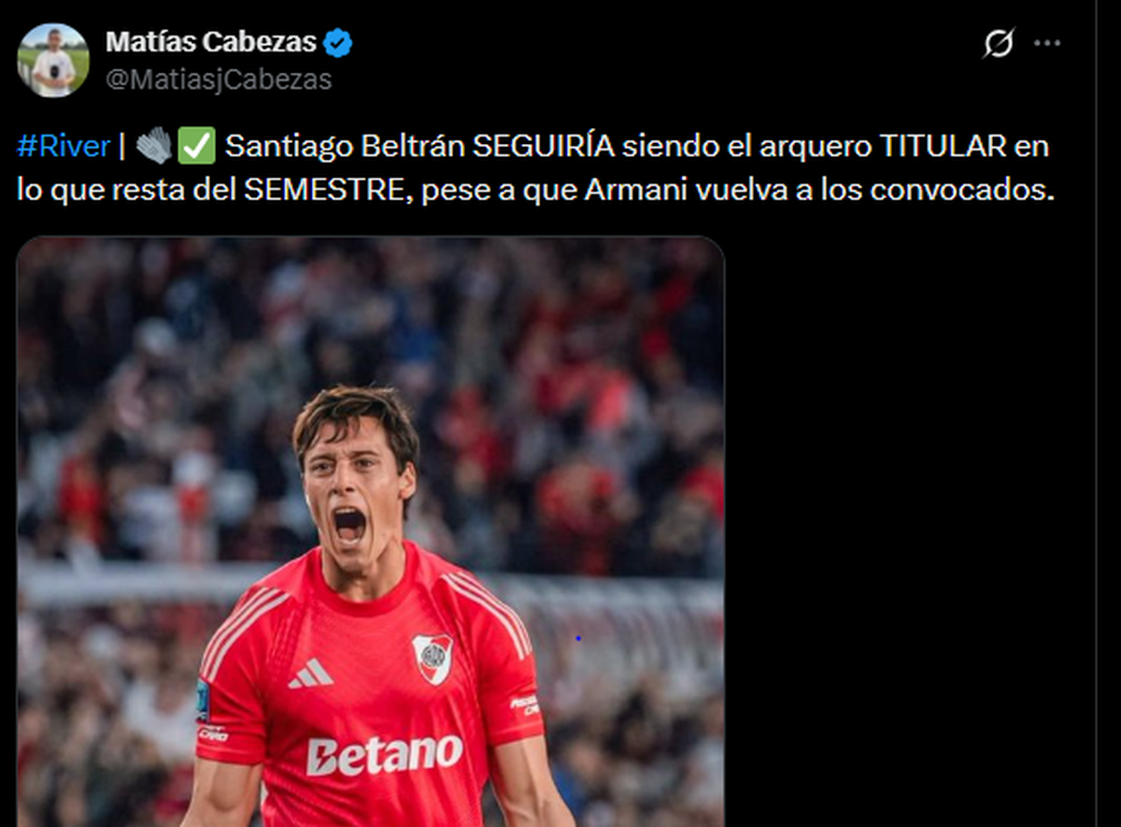The height and width of the screenshot is (827, 1121).
Task: Open the three-dot more options menu
Action: [1048, 43]
